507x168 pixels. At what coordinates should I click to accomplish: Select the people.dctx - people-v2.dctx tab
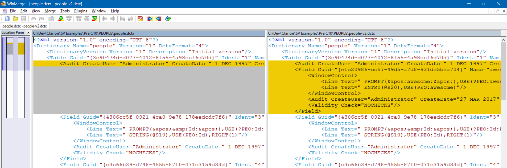pos(25,26)
